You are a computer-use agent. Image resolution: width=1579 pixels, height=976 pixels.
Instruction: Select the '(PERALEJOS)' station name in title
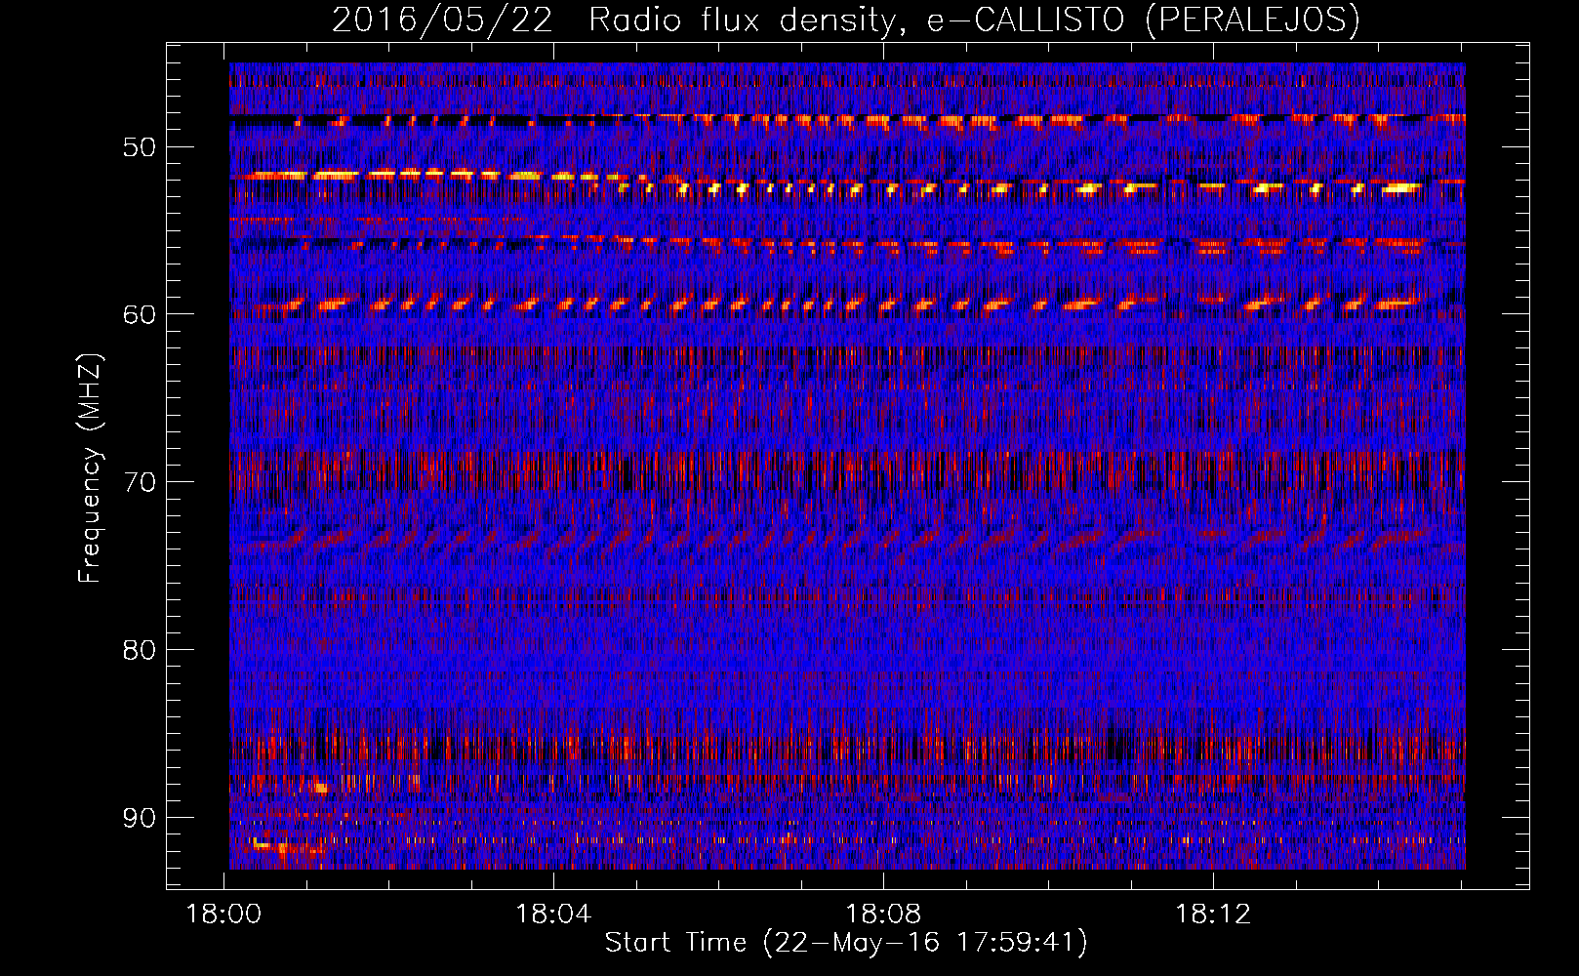[1252, 20]
